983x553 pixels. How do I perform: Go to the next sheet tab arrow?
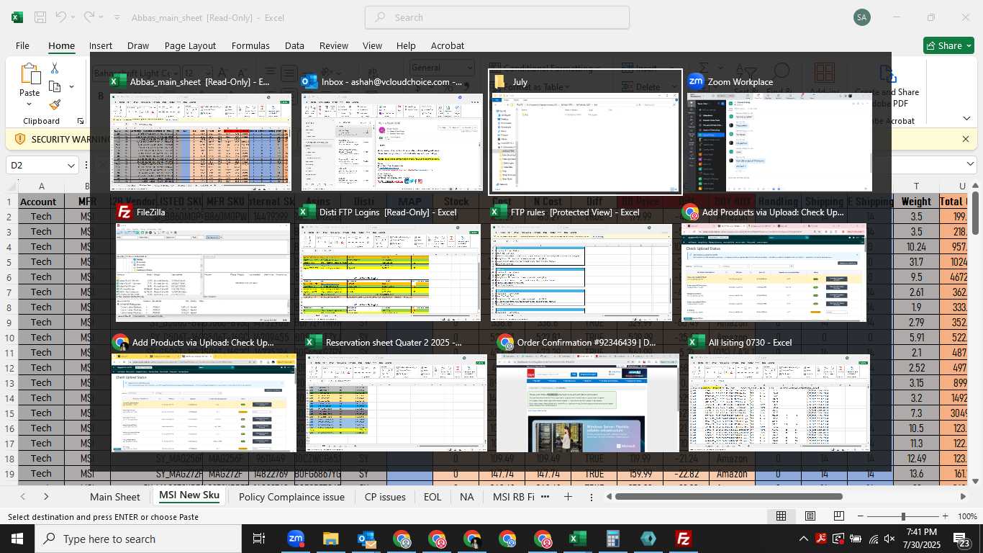pos(46,497)
